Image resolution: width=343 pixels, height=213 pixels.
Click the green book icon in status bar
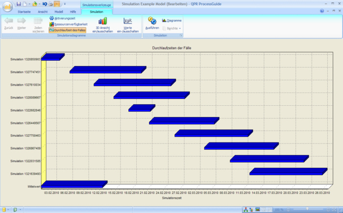point(15,210)
